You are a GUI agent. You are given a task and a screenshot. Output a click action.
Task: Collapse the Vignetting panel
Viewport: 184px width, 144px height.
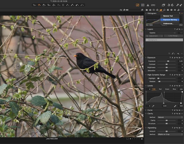[x=146, y=128]
